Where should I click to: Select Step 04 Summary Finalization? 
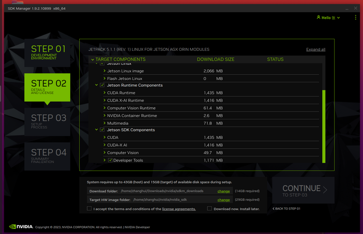(x=47, y=157)
